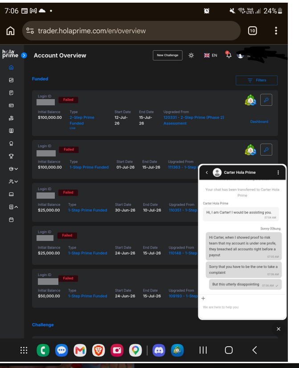Open the Gmail app in dock
Screen dimensions: 299x368
80,350
